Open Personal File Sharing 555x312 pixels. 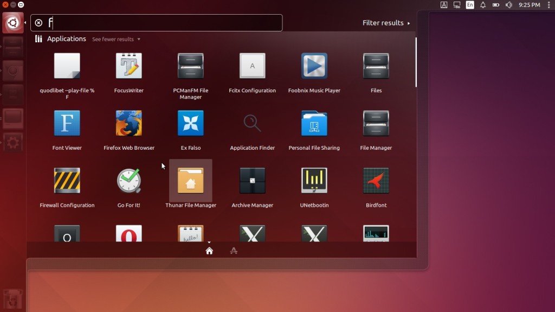(314, 123)
